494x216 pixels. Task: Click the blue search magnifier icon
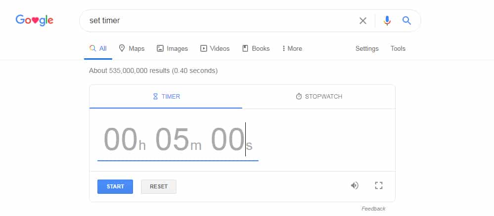(x=406, y=21)
